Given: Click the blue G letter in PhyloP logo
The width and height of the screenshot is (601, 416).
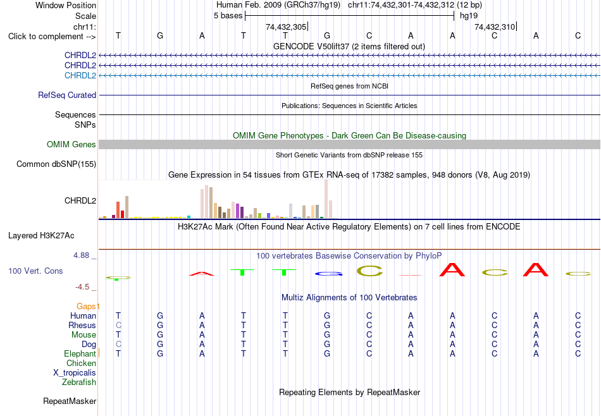Looking at the screenshot, I should click(328, 274).
